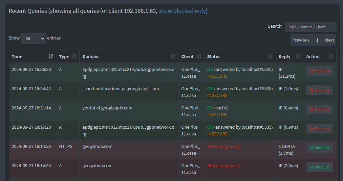
Task: Sort by Reply column arrows
Action: 298,56
